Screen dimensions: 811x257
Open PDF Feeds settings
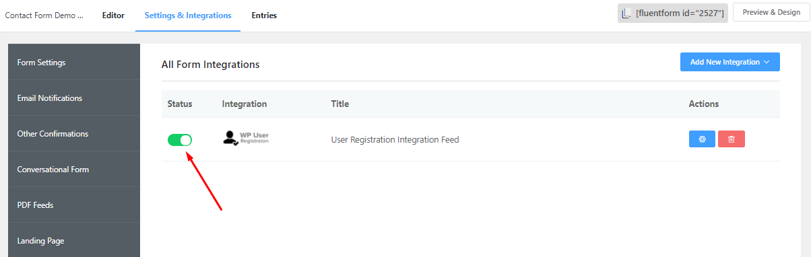(x=74, y=205)
